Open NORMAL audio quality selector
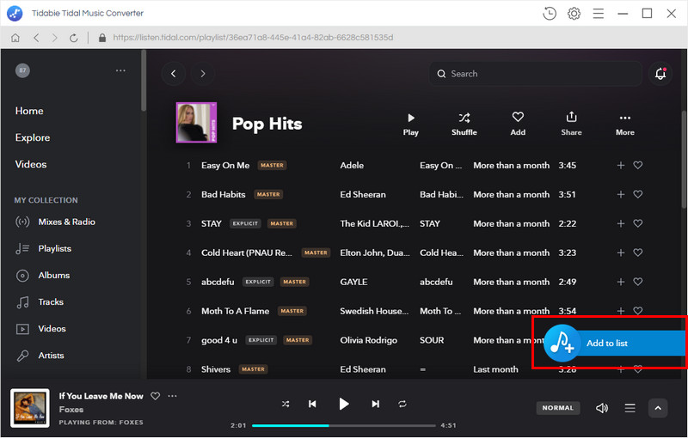The image size is (688, 438). [557, 408]
